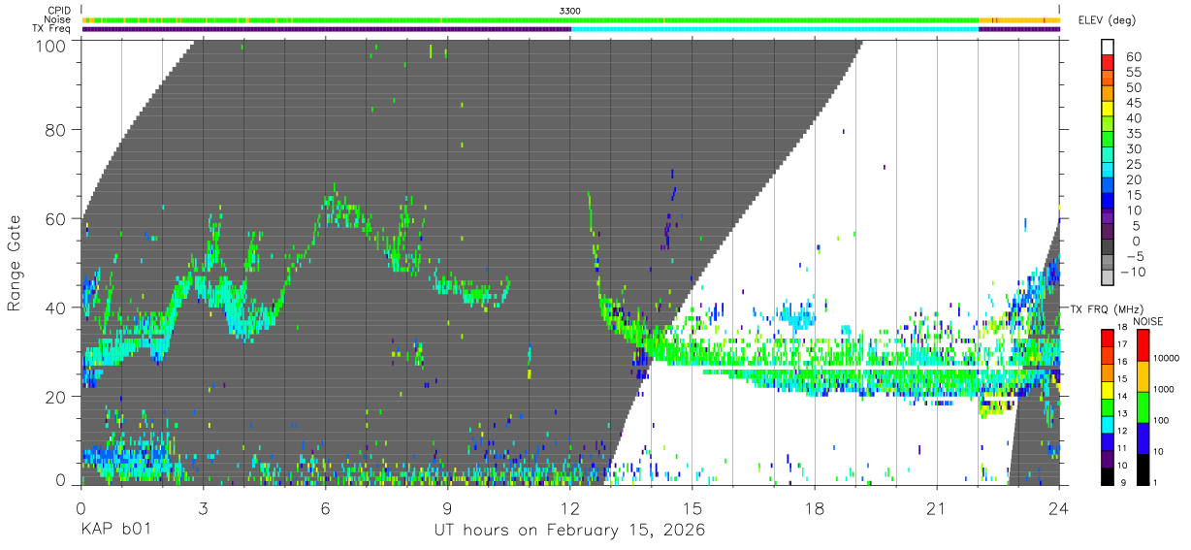Click the Range Gate axis title
This screenshot has height=550, width=1191.
[15, 263]
